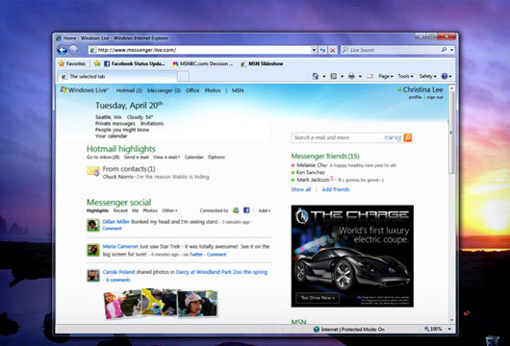Go to MSN in the navigation
510x346 pixels.
(x=238, y=90)
